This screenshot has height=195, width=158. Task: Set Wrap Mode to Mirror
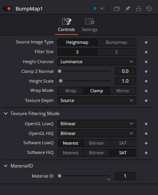pos(123,91)
